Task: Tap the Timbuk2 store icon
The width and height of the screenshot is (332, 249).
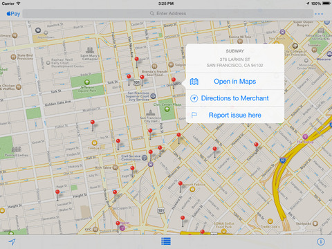Action: (x=94, y=142)
